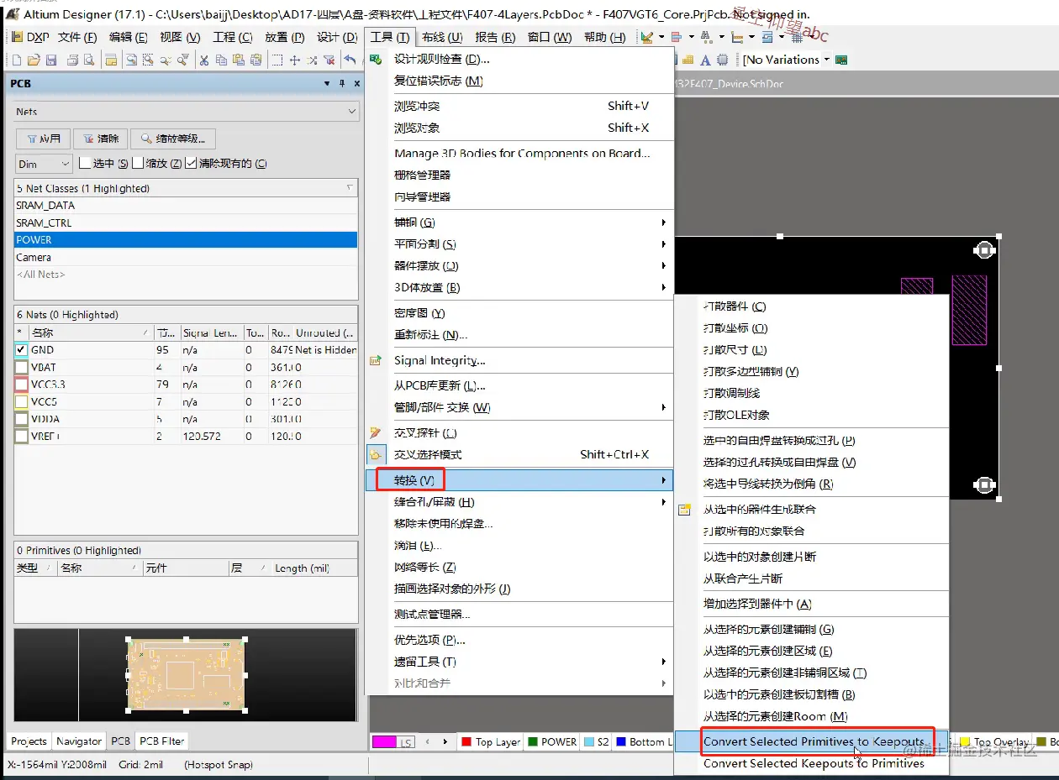This screenshot has height=780, width=1059.
Task: Click the open folder icon
Action: pos(34,60)
